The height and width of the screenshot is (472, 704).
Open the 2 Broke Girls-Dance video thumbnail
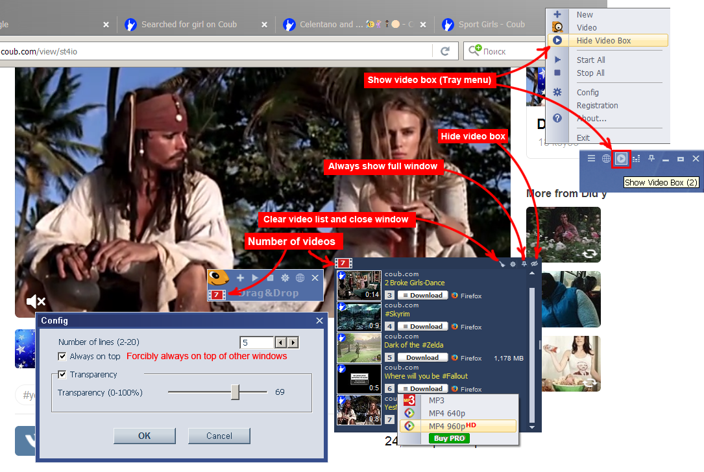coord(359,285)
